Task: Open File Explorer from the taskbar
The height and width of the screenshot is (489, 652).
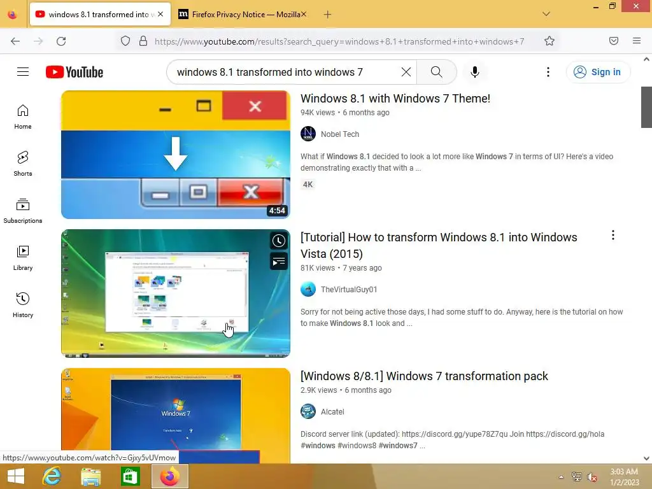Action: (x=90, y=476)
